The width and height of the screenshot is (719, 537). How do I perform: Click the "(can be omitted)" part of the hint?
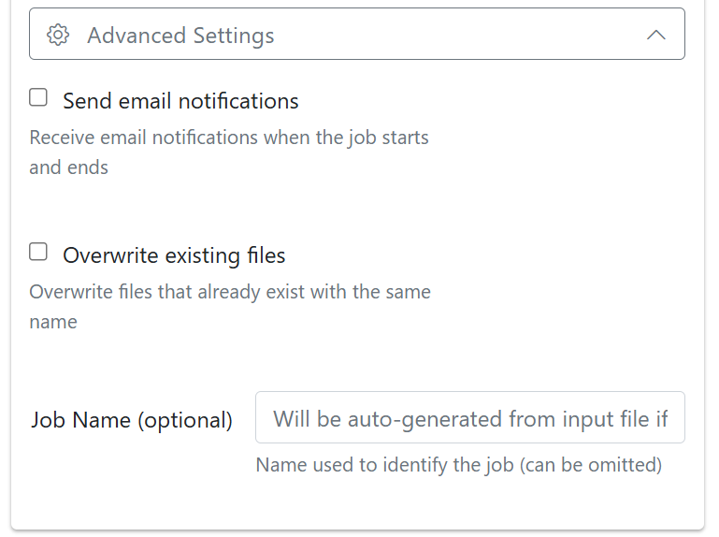[x=591, y=465]
